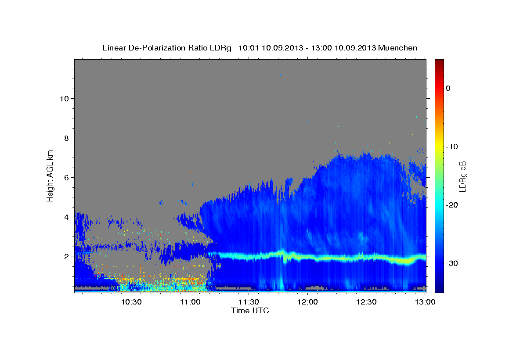Screen dimensions: 527x351
Task: Click the '13:00' time tick label
Action: 425,302
